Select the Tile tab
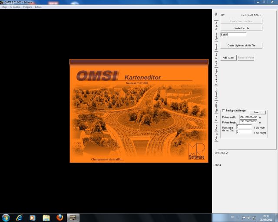This screenshot has height=222, width=278. click(x=216, y=14)
